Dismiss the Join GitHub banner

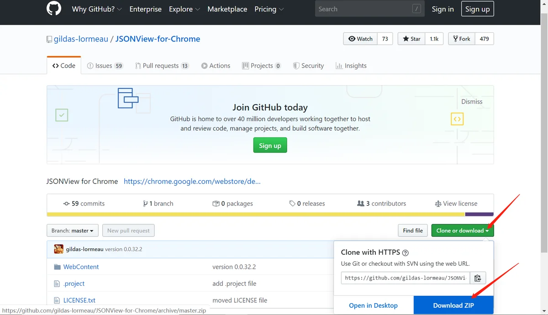coord(472,102)
